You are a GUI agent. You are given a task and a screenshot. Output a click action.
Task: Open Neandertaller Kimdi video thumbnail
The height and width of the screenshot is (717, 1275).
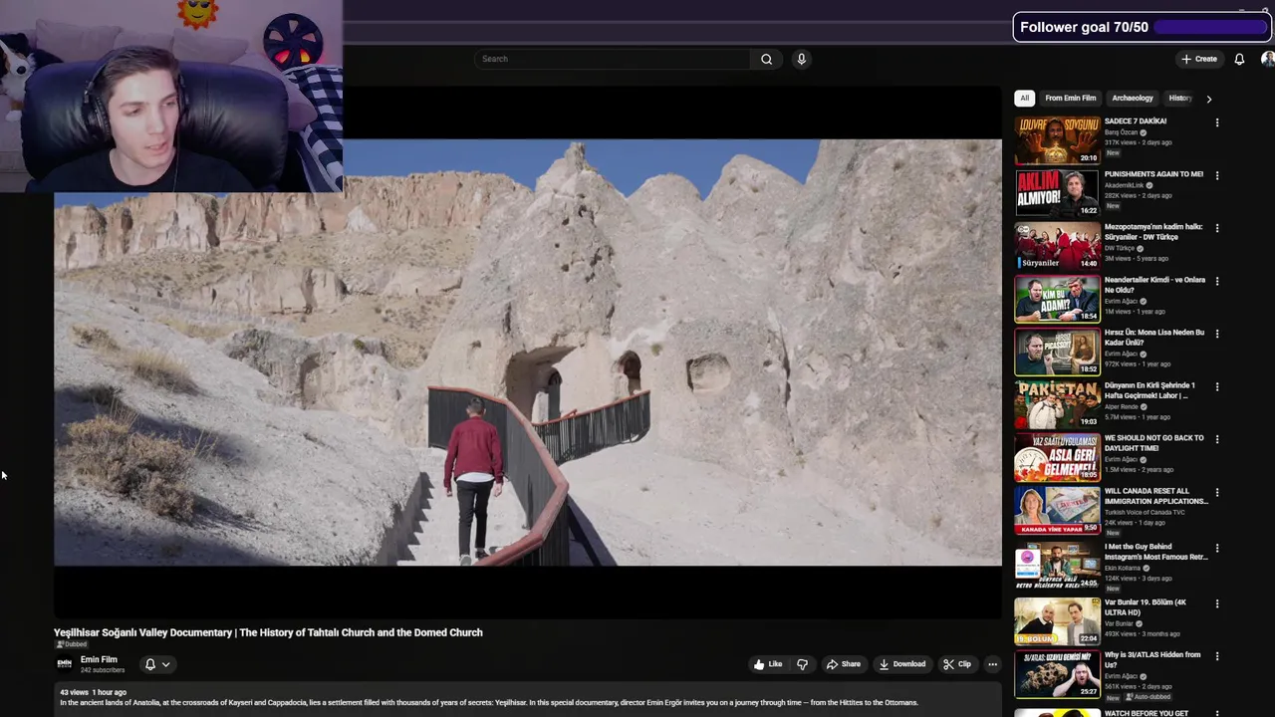(1057, 298)
